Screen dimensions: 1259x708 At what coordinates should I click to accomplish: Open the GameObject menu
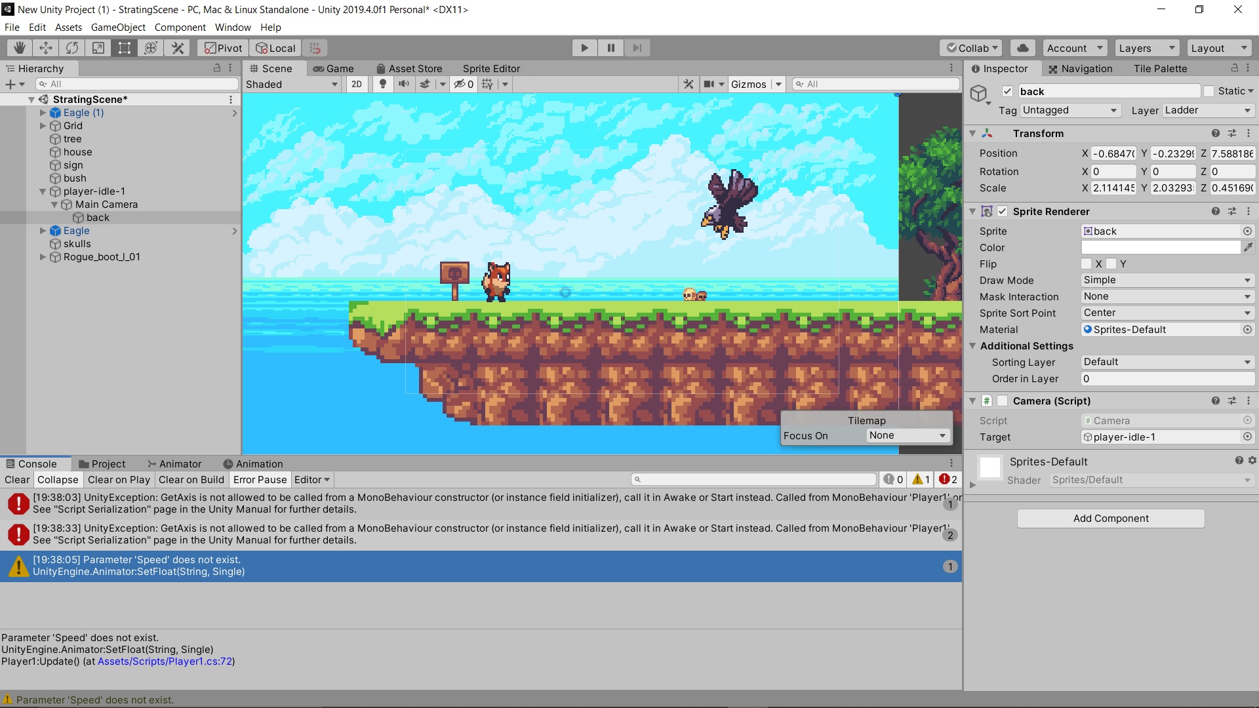point(118,27)
